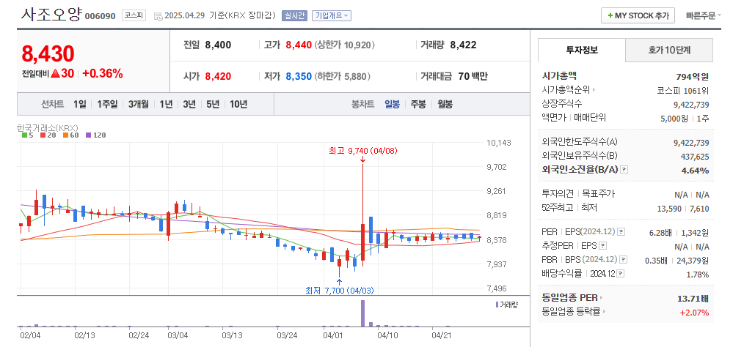Click the 전일 value 8,400
Image resolution: width=744 pixels, height=347 pixels.
pyautogui.click(x=218, y=45)
